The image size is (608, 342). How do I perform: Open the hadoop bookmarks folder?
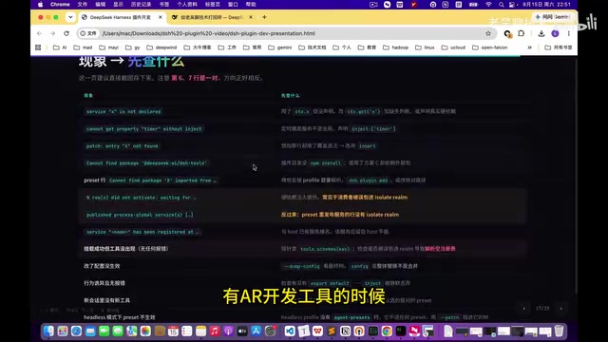[x=395, y=47]
